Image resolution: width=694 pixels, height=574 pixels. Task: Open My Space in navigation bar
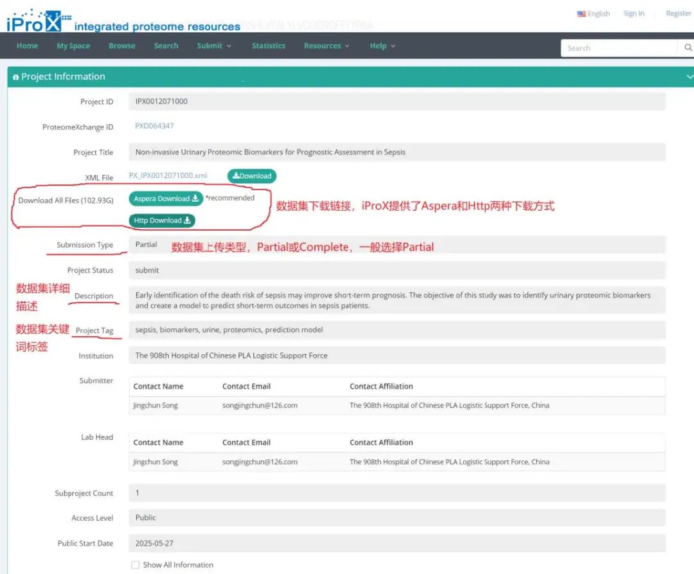[73, 46]
